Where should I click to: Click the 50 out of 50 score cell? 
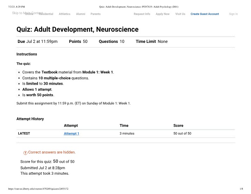(182, 133)
